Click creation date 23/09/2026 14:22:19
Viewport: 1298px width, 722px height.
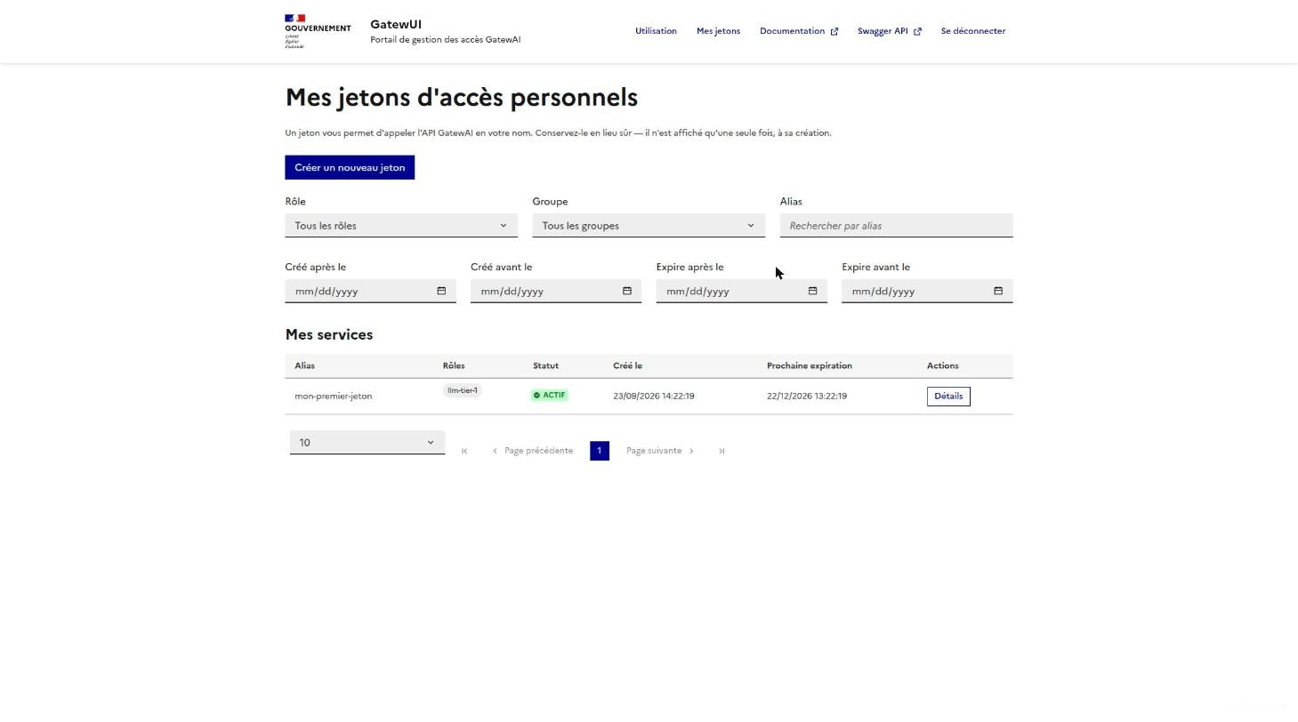click(x=654, y=397)
